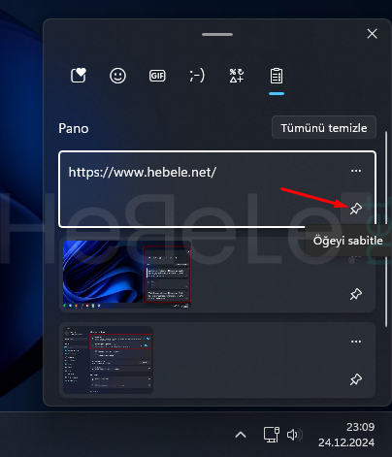Close the clipboard panel
The image size is (392, 457).
372,34
